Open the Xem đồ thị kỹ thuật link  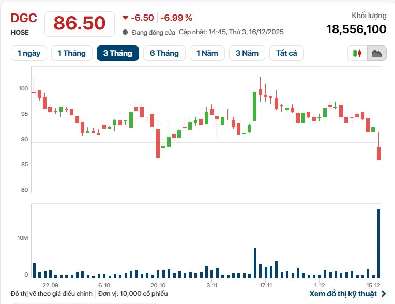[343, 294]
